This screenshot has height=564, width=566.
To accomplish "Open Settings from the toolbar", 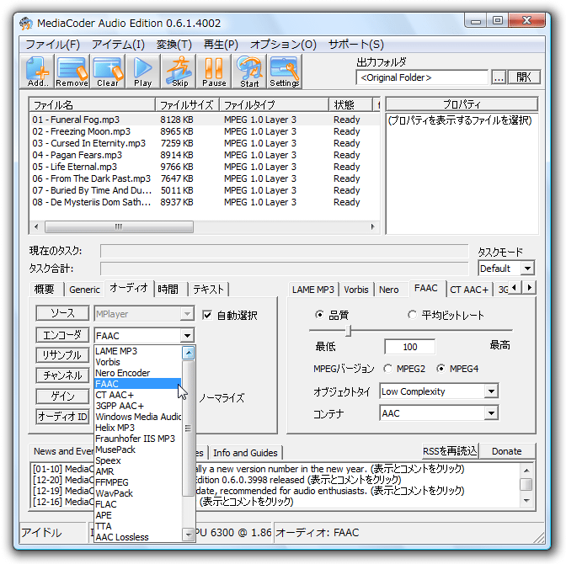I will [x=285, y=72].
